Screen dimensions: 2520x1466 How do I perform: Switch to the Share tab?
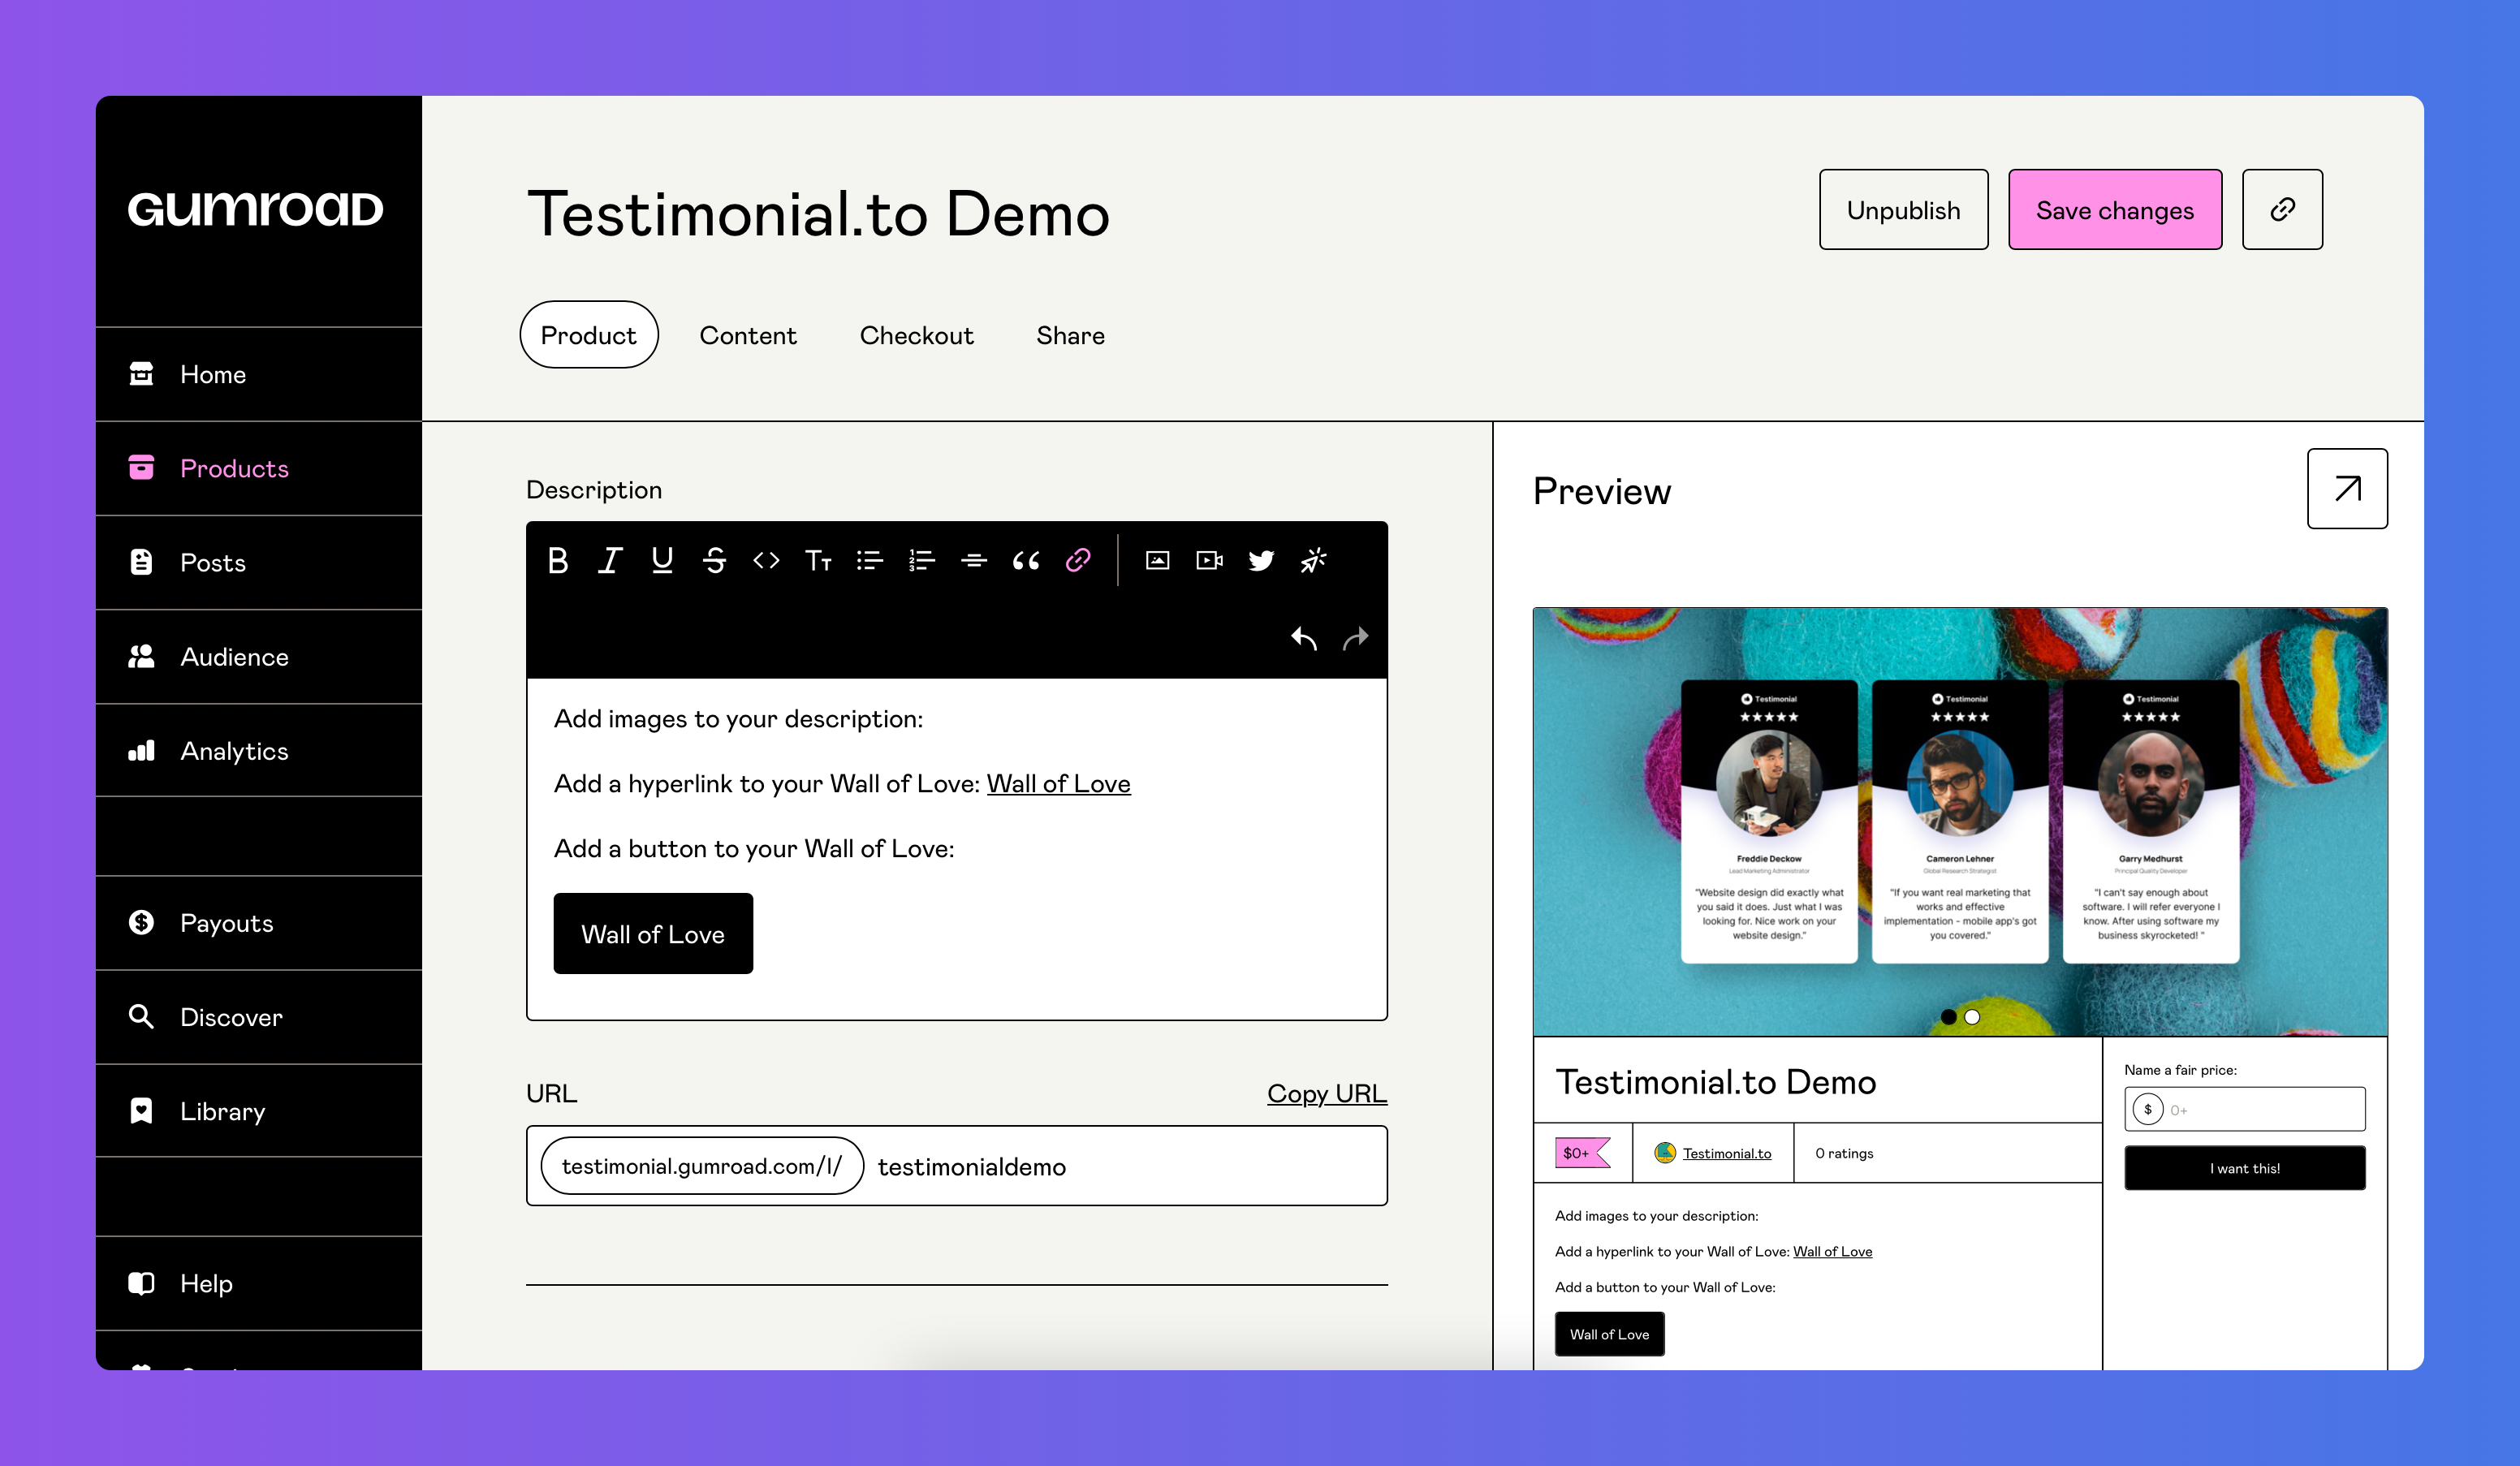pyautogui.click(x=1070, y=335)
